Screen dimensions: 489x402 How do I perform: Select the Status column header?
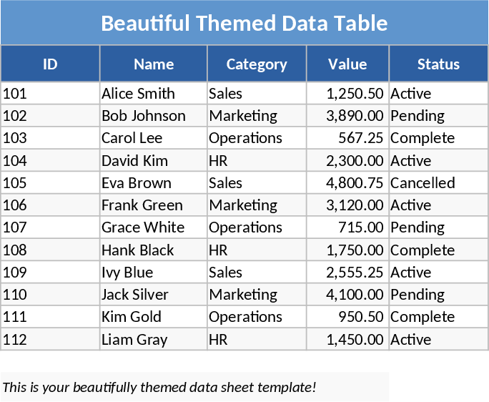point(438,64)
